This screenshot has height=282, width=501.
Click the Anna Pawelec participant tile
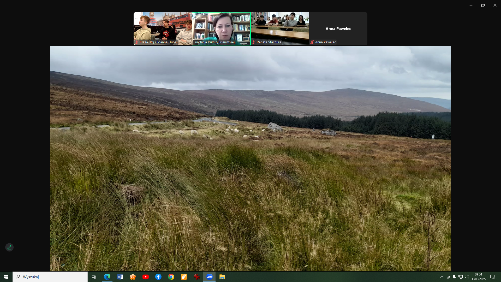(338, 28)
